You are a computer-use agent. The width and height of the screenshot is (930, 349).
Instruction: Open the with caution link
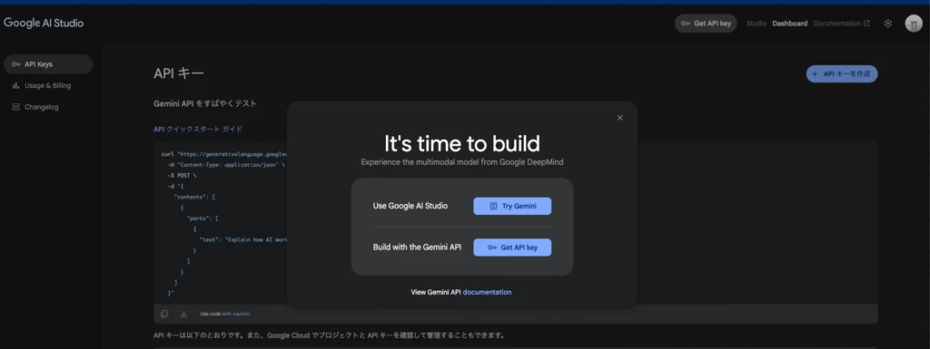pos(236,314)
